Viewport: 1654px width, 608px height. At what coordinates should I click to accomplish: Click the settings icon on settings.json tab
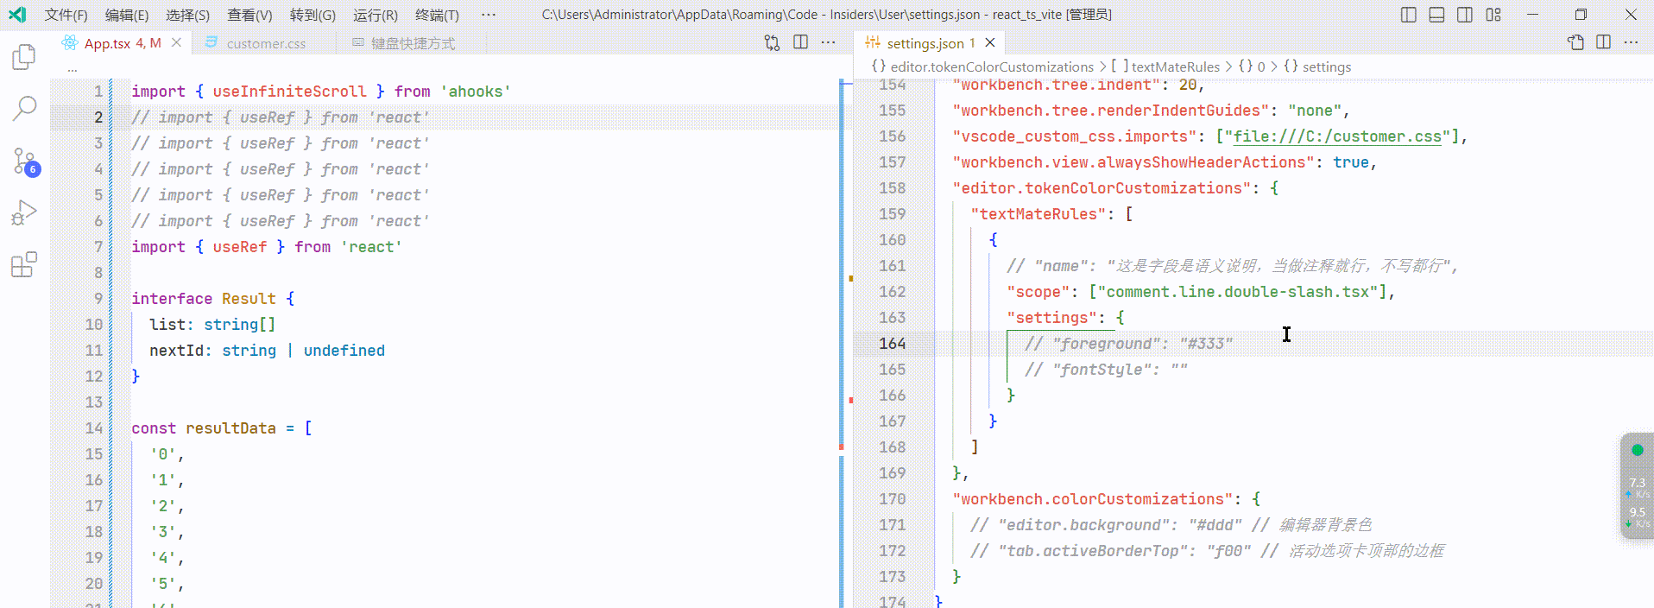pos(873,42)
